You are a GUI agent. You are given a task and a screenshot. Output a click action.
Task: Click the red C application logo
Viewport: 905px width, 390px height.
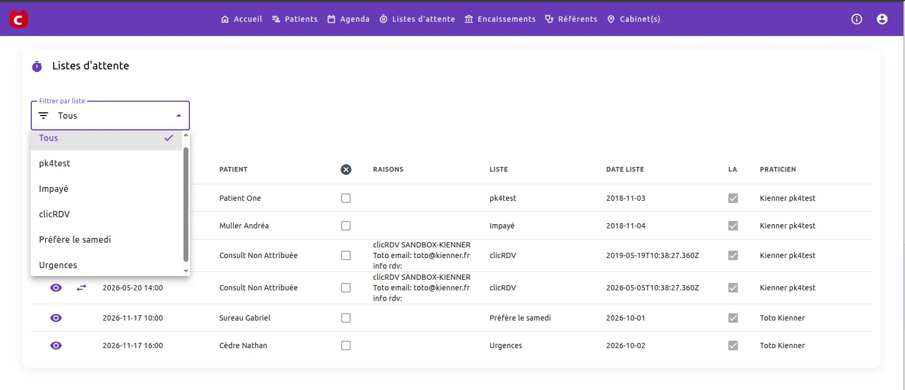coord(19,19)
